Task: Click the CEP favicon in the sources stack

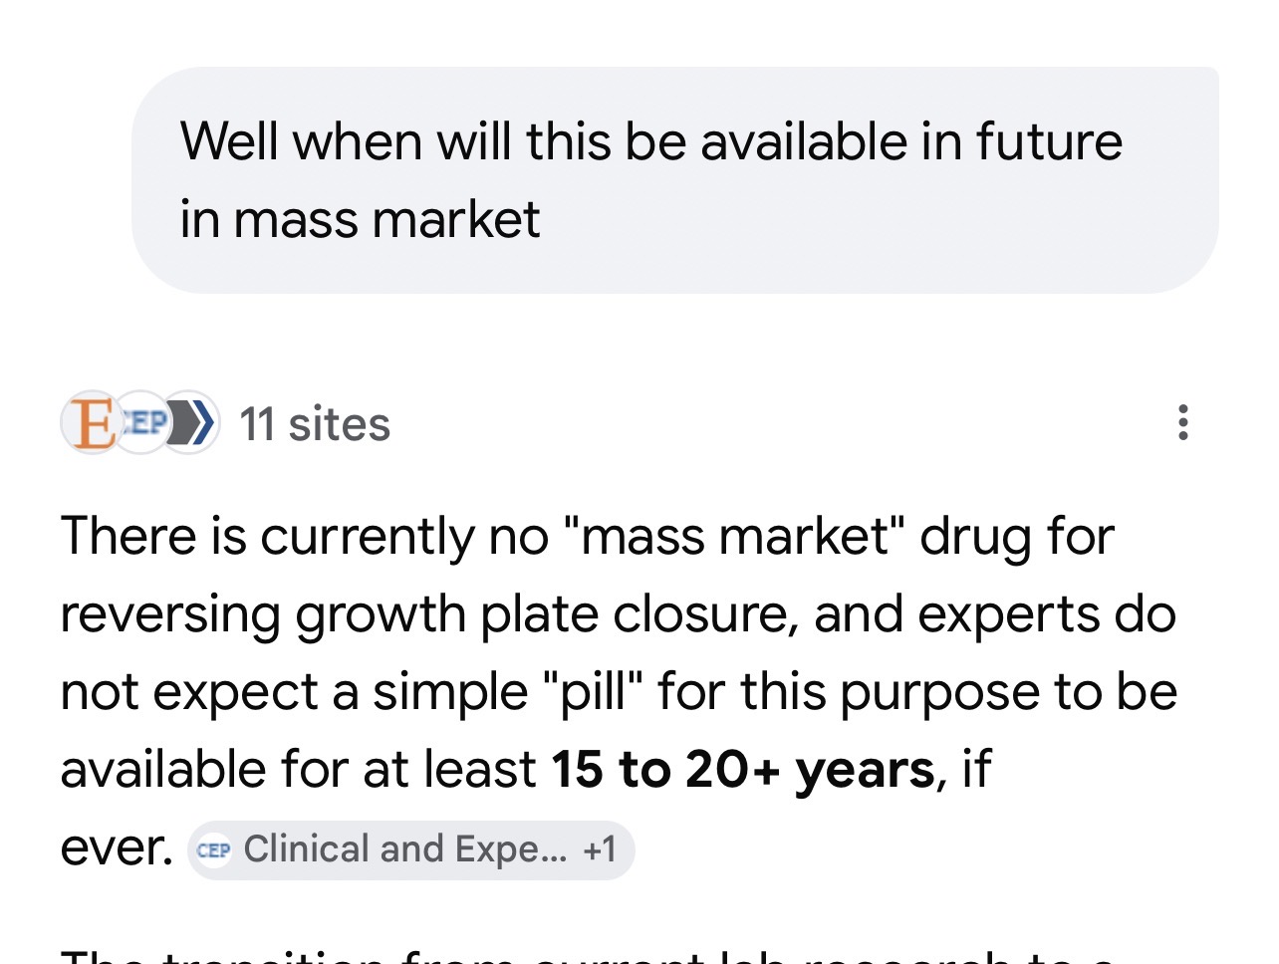Action: pyautogui.click(x=142, y=422)
